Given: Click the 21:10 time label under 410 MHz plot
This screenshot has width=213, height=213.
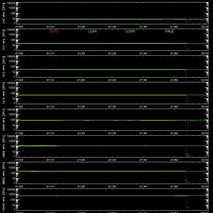Looking at the screenshot, I should coord(50,54).
